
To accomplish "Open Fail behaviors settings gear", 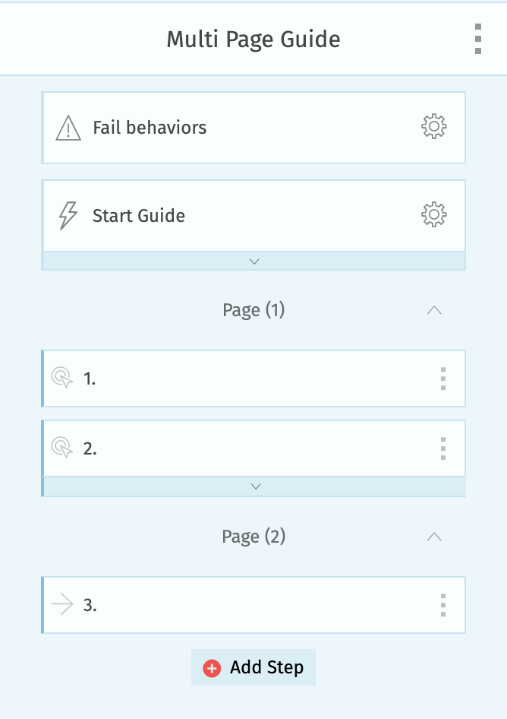I will pyautogui.click(x=433, y=127).
